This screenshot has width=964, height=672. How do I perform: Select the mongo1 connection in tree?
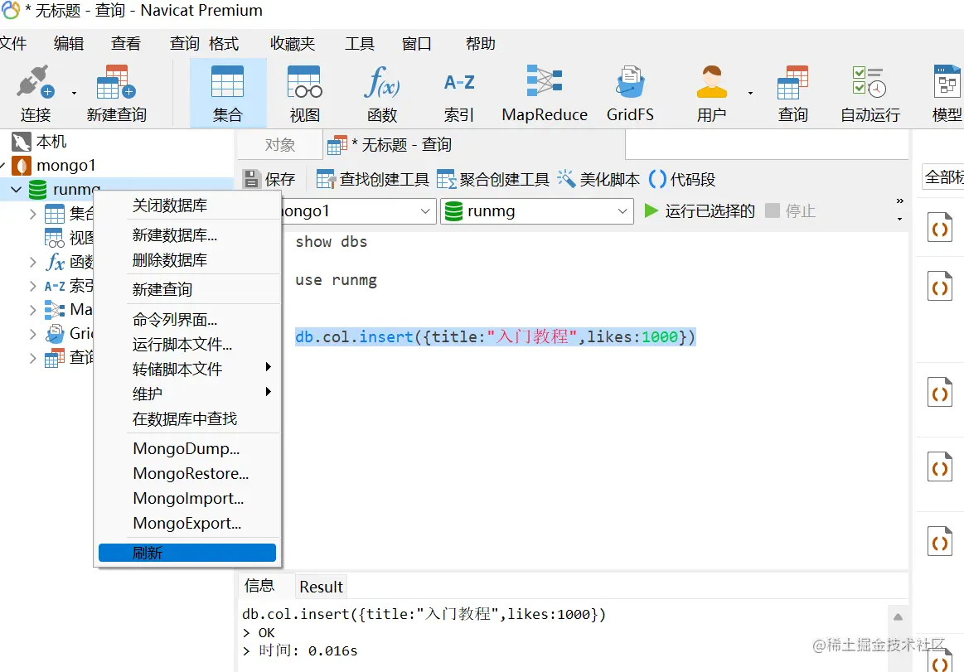tap(54, 166)
